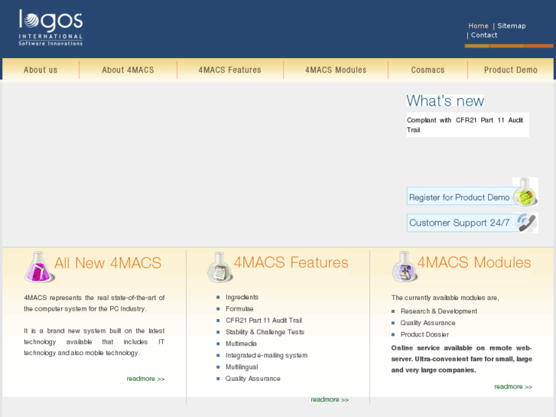Image resolution: width=556 pixels, height=417 pixels.
Task: Click Quality Assurance in the features list
Action: click(253, 379)
